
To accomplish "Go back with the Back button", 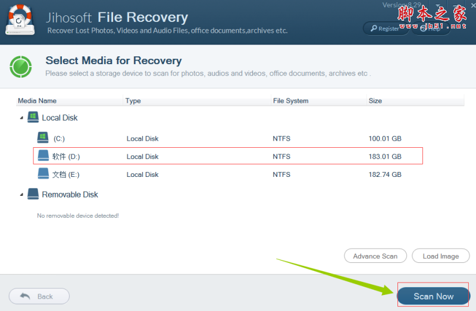I will coord(39,296).
